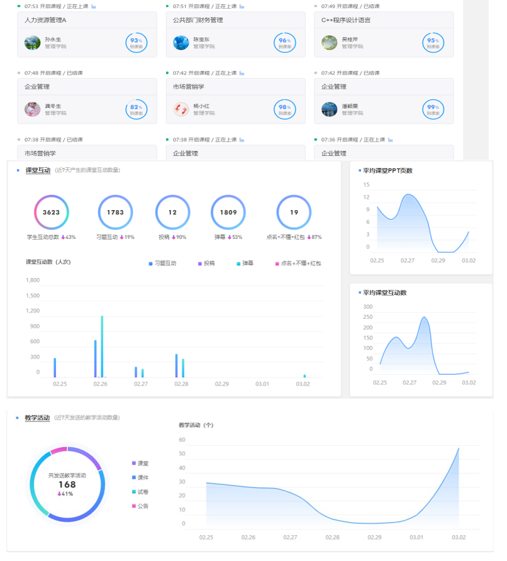Open the C++程序设计语言 course title
The height and width of the screenshot is (561, 507).
[345, 20]
